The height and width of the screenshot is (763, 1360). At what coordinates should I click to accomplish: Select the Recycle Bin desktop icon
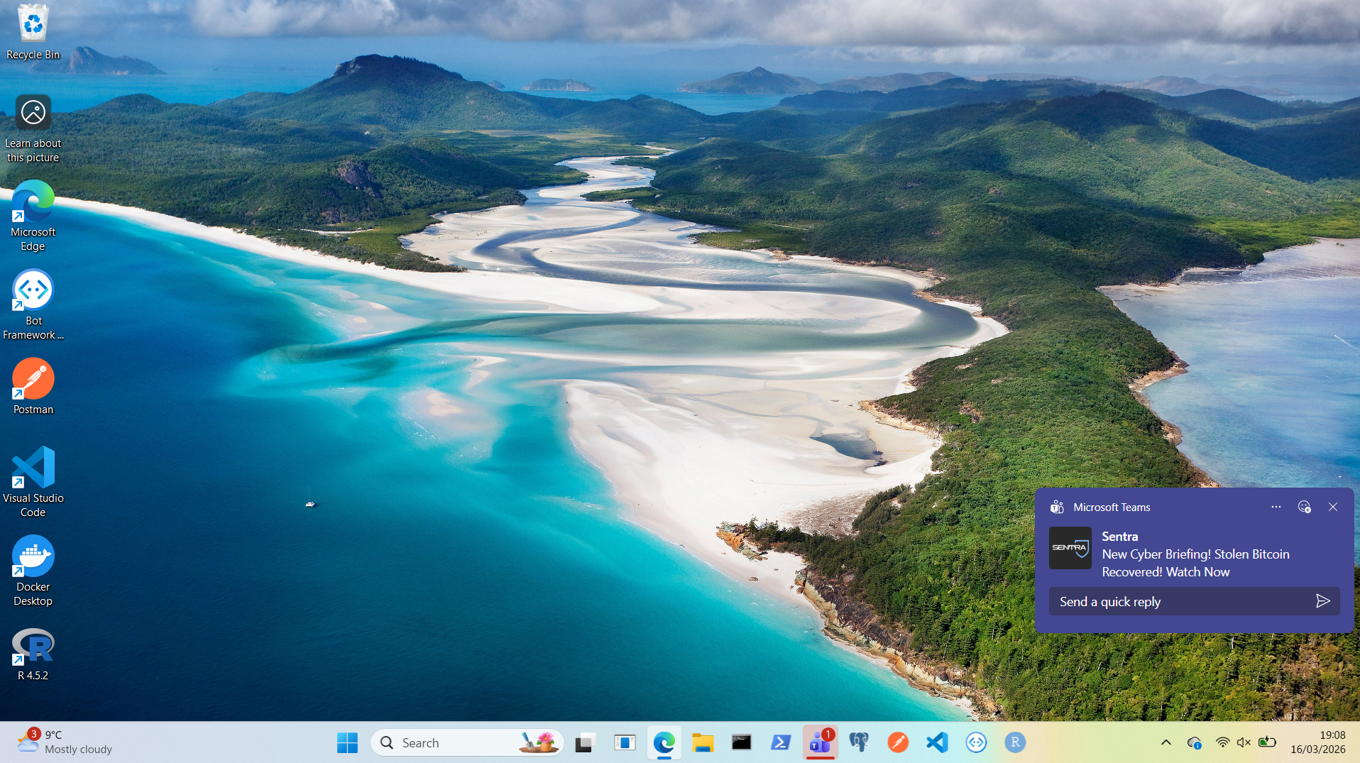(33, 32)
